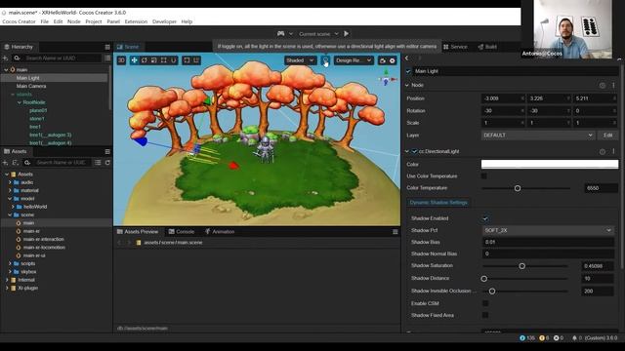Open the Assets panel menu icon
625x351 pixels.
(x=107, y=152)
